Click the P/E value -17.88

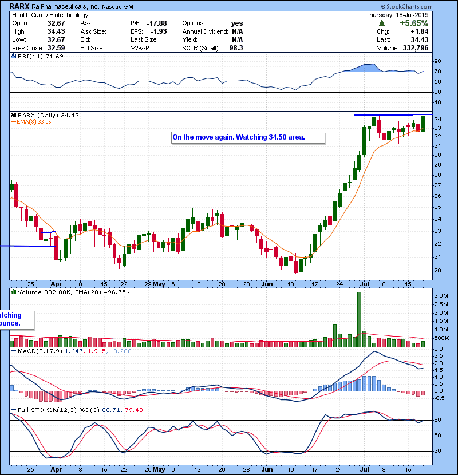pyautogui.click(x=157, y=23)
